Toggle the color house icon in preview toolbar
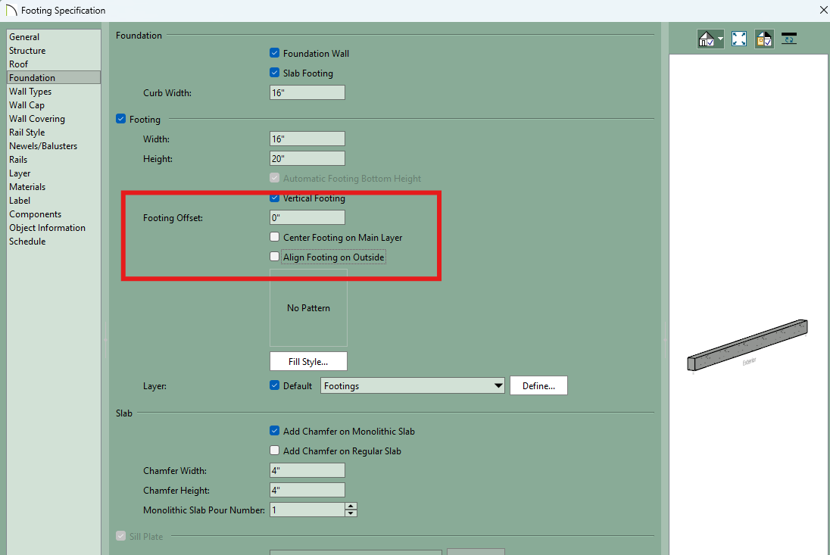The image size is (830, 555). coord(764,39)
